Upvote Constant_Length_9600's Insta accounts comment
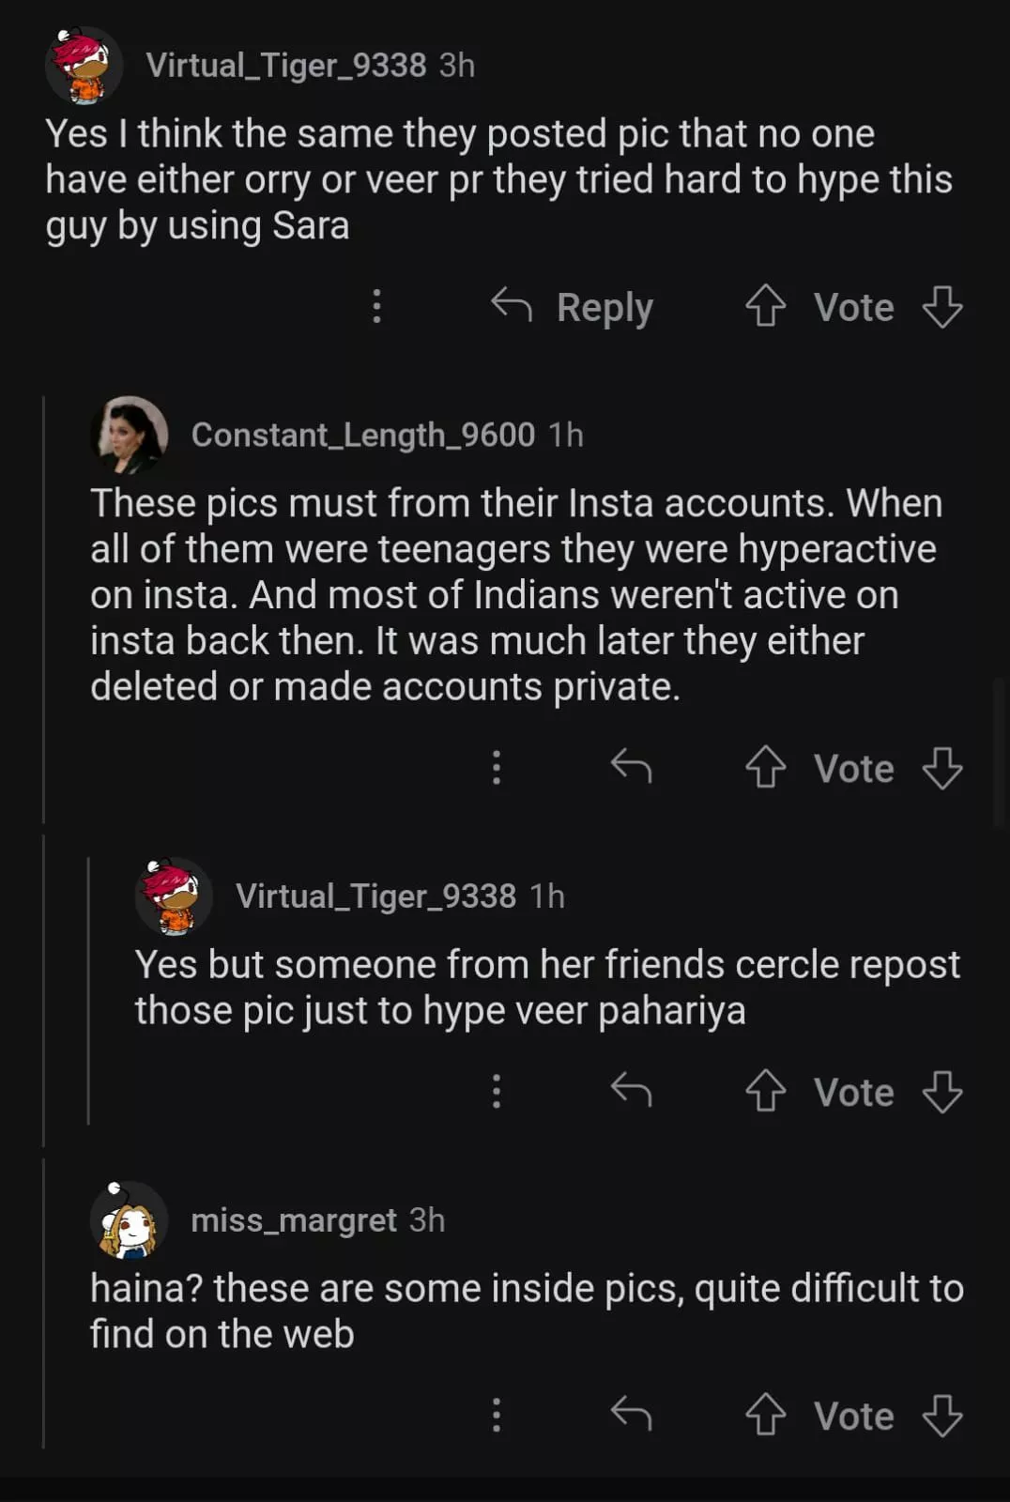 [765, 768]
